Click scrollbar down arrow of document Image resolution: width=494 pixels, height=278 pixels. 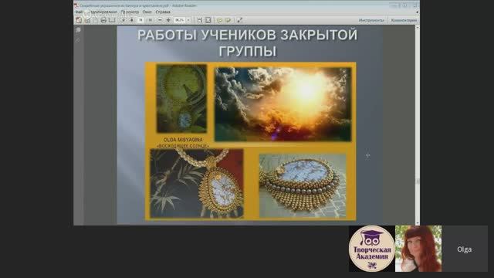(x=418, y=223)
